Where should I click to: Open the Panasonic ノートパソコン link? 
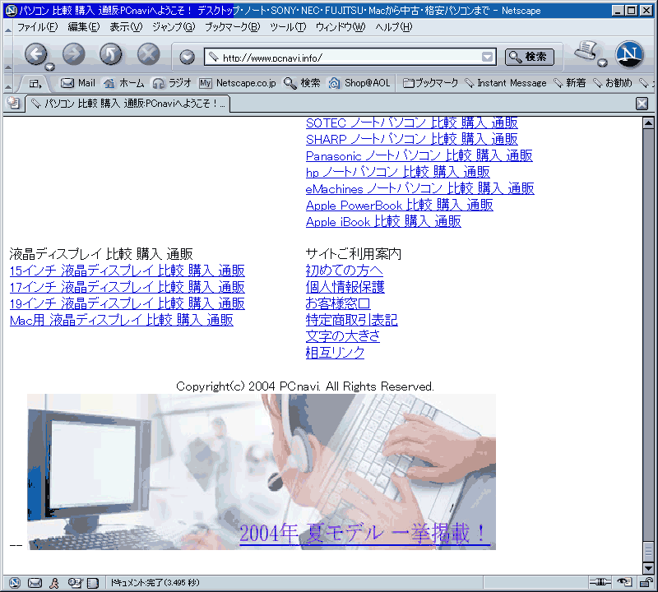pos(419,155)
